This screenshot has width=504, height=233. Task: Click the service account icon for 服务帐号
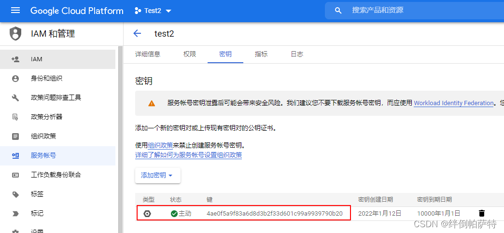[x=15, y=155]
